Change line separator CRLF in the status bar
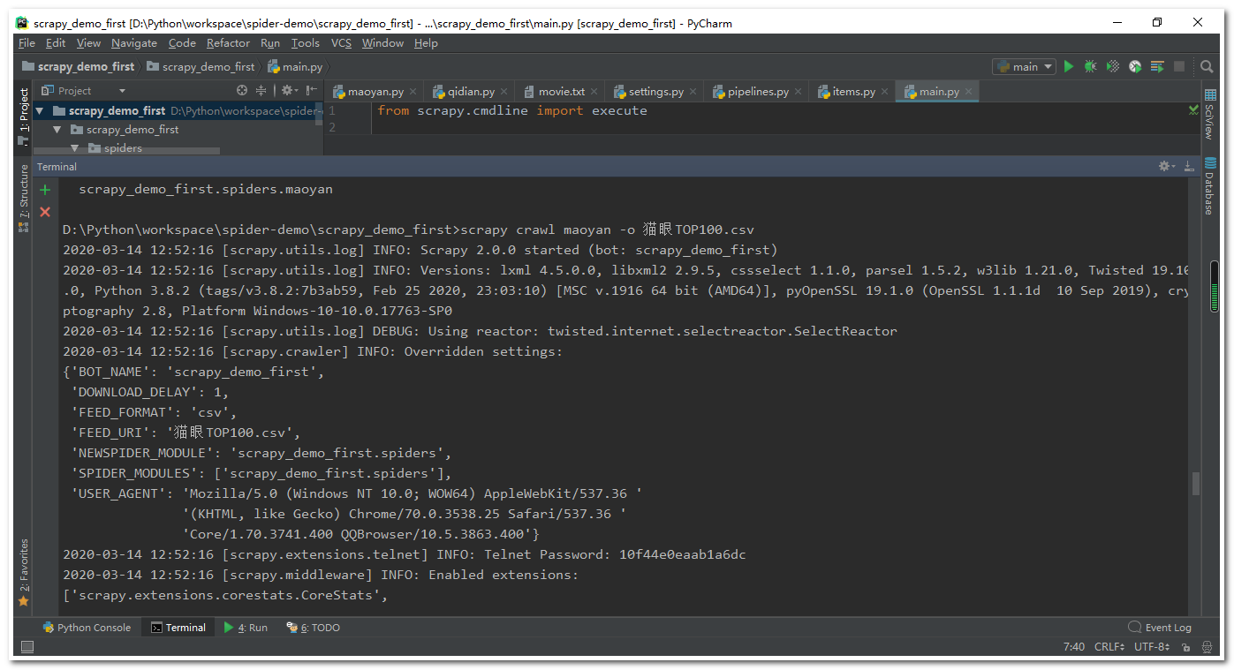 tap(1109, 647)
